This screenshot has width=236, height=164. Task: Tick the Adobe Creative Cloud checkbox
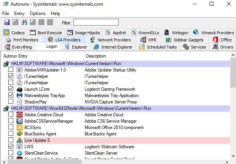pyautogui.click(x=11, y=114)
